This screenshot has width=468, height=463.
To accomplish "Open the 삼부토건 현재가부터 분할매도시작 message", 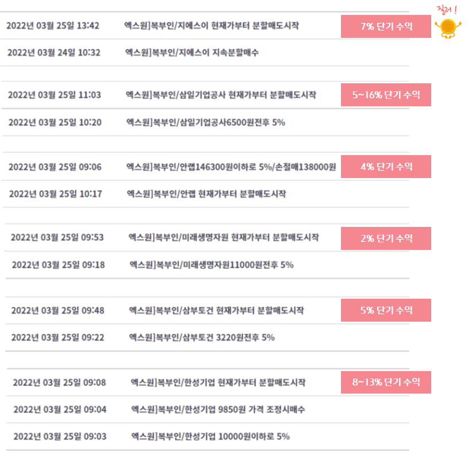I will [x=216, y=311].
